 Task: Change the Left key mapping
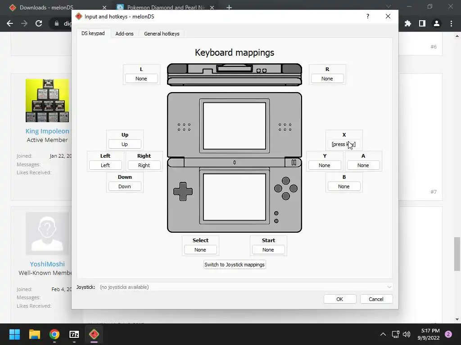(x=105, y=165)
